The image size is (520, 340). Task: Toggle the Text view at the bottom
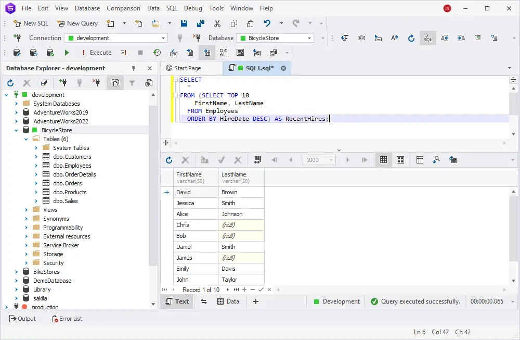point(177,301)
